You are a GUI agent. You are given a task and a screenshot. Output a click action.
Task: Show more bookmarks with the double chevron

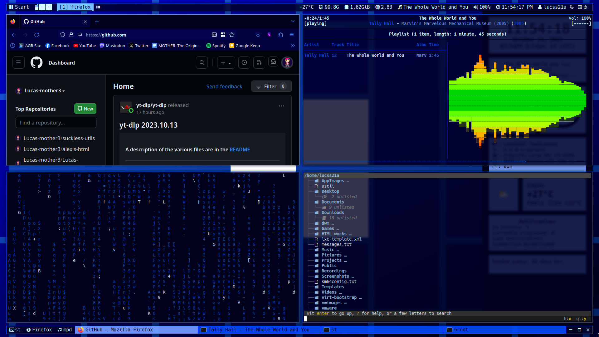coord(293,46)
